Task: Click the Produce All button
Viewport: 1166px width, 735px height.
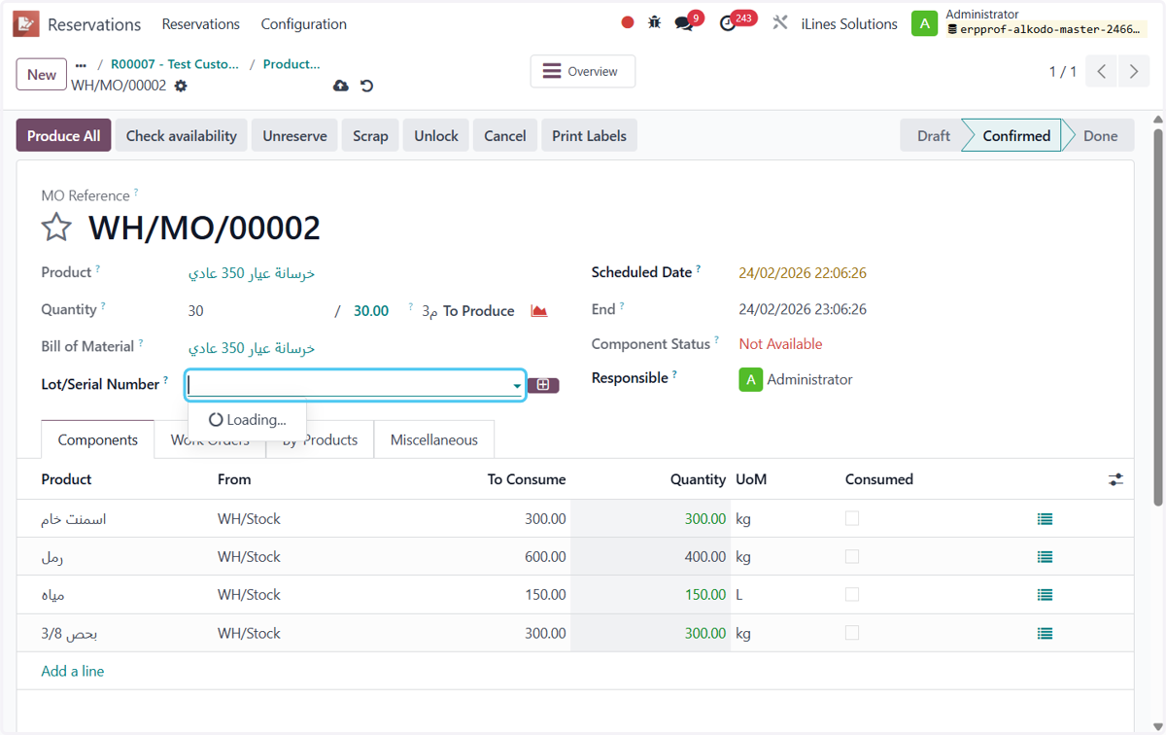Action: click(64, 136)
